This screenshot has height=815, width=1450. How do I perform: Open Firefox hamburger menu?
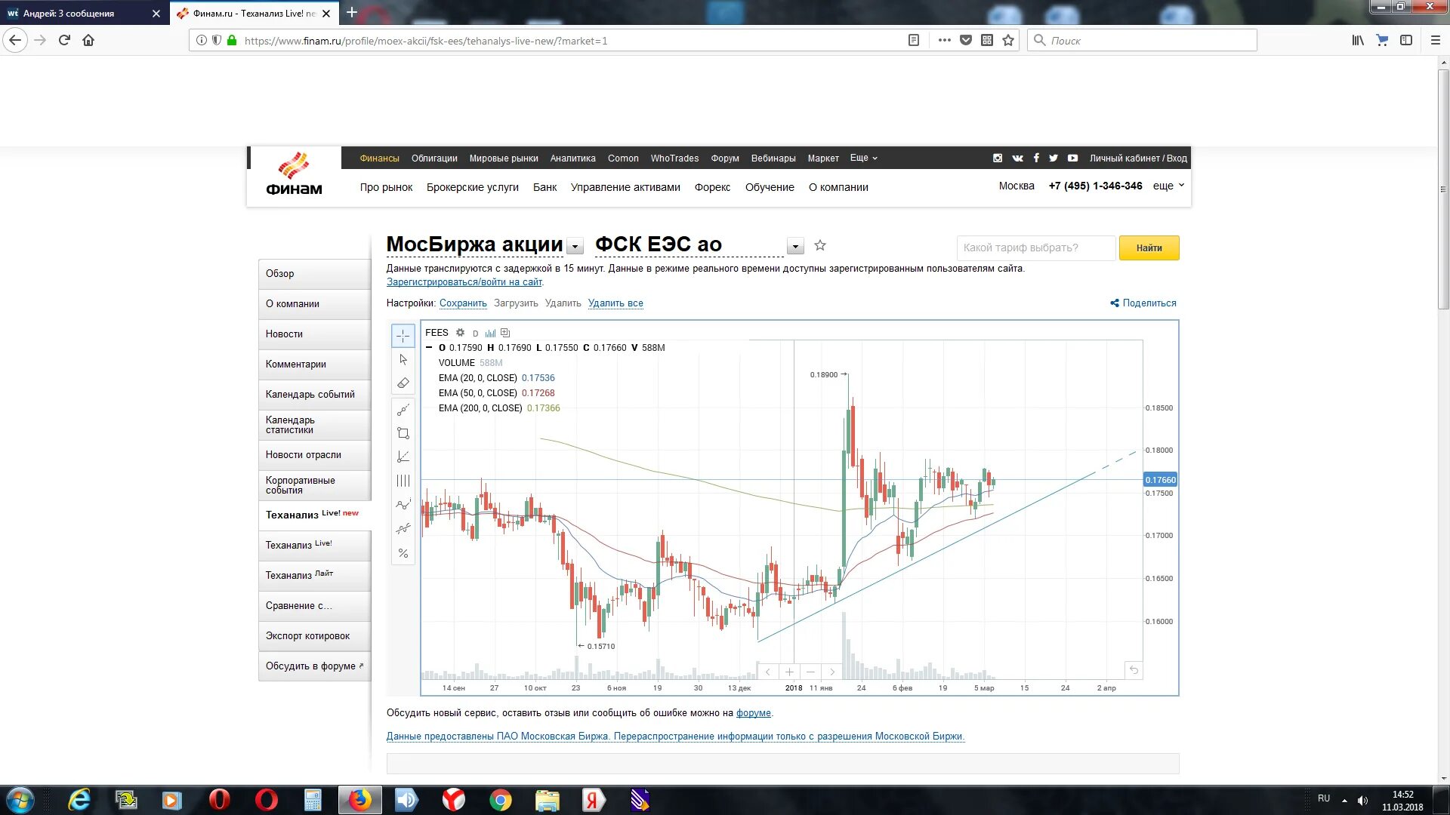coord(1435,41)
